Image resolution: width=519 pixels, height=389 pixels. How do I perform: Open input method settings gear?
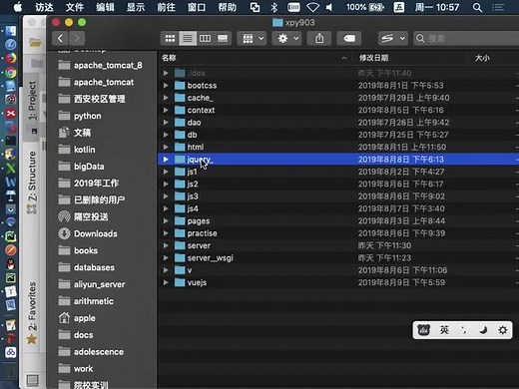[502, 330]
